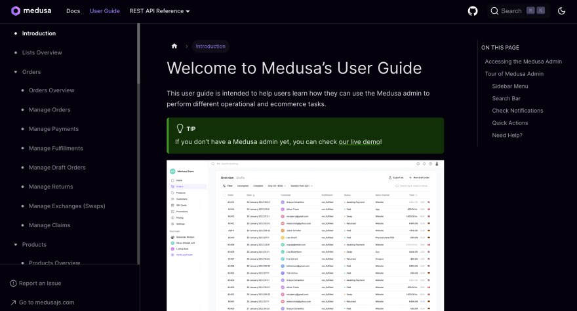
Task: Open Manage Exchanges (Swaps)
Action: (67, 206)
